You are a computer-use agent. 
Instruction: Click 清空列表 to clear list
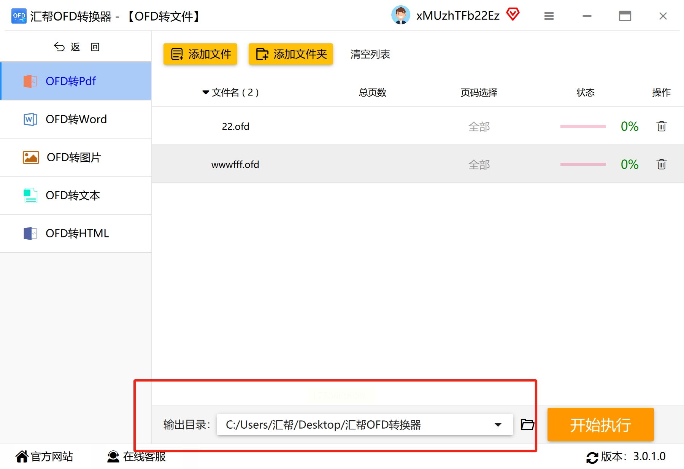[370, 54]
